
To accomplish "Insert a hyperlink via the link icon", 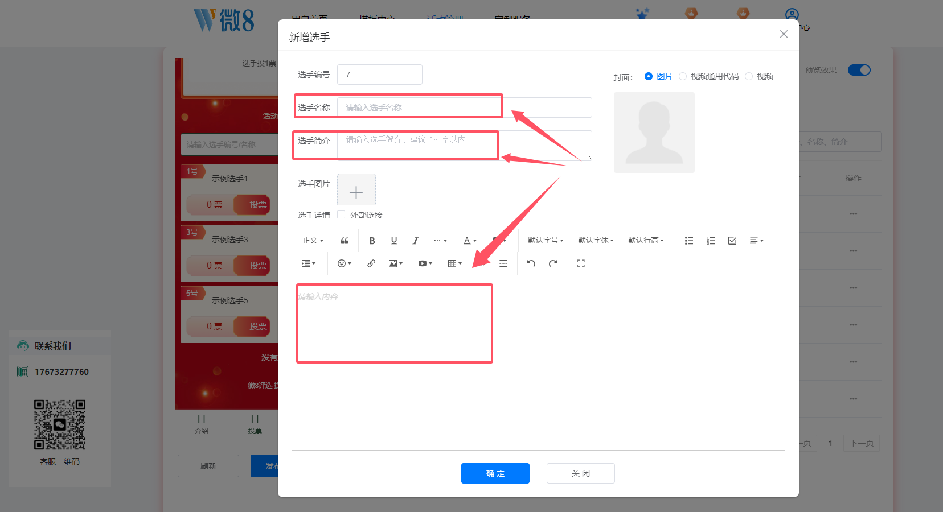I will (371, 263).
